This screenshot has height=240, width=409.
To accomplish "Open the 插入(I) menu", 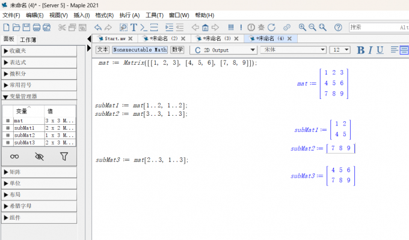I will point(82,15).
